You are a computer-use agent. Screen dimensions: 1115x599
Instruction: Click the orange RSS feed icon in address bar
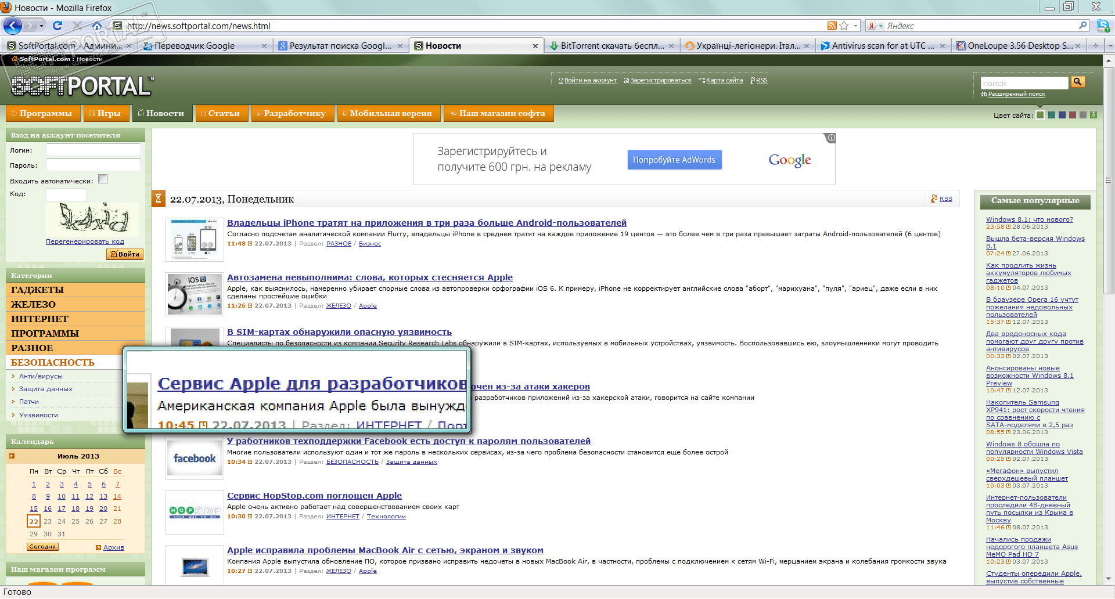click(832, 26)
